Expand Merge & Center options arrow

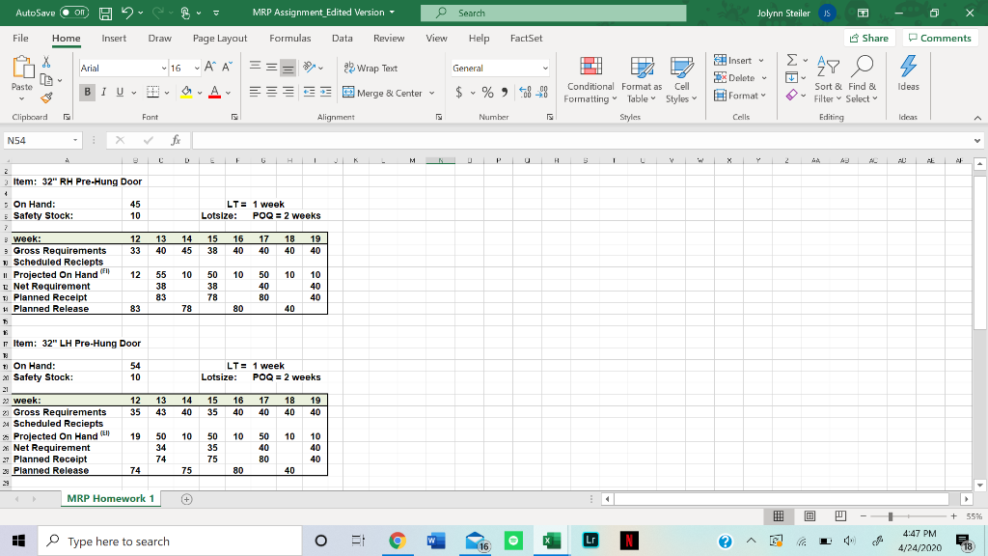coord(431,94)
